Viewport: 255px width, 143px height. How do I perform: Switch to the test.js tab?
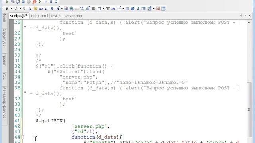click(x=56, y=16)
